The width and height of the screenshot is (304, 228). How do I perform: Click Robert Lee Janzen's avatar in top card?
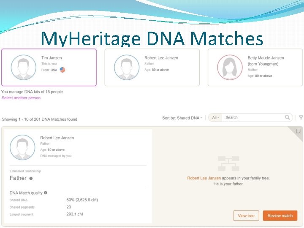click(127, 67)
